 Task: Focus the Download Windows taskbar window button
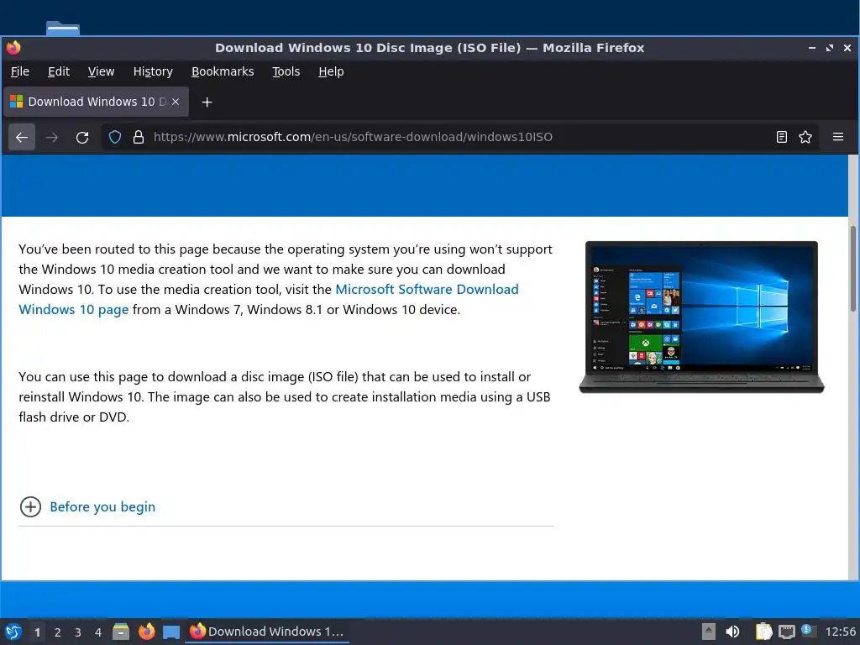point(266,632)
